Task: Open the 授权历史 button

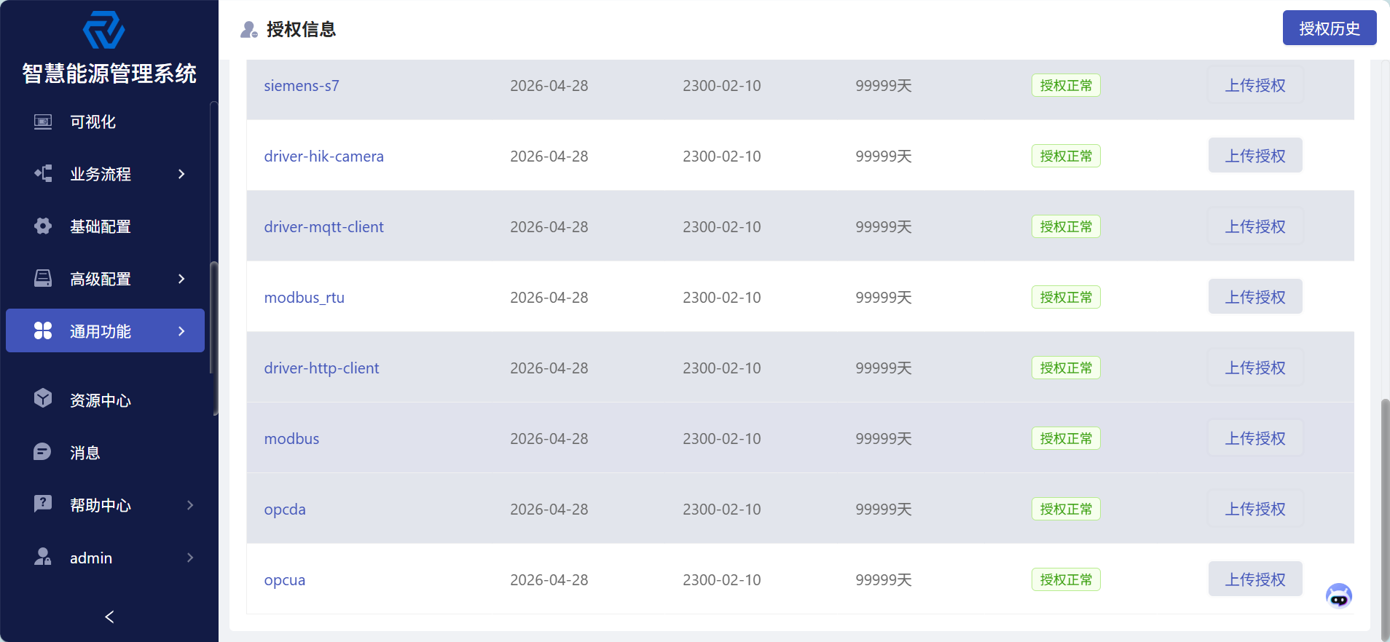Action: [x=1330, y=28]
